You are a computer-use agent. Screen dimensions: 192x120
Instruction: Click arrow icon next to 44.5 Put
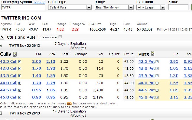coord(157,90)
